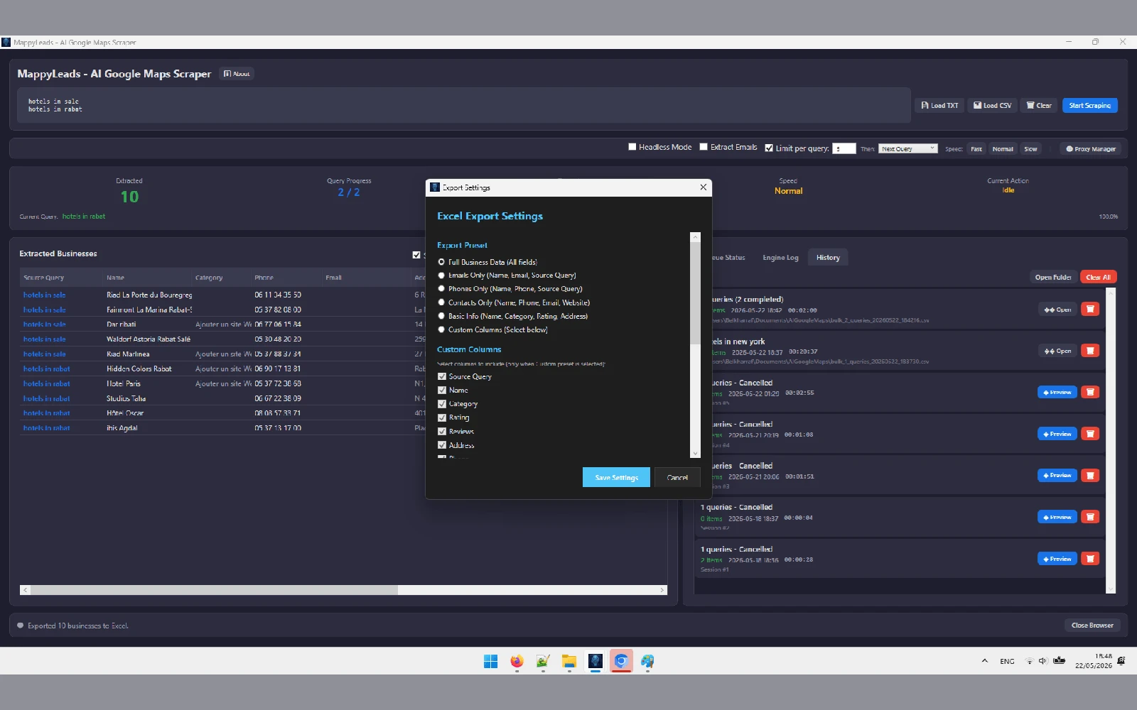1137x710 pixels.
Task: Set scraping speed to Normal
Action: pos(1003,149)
